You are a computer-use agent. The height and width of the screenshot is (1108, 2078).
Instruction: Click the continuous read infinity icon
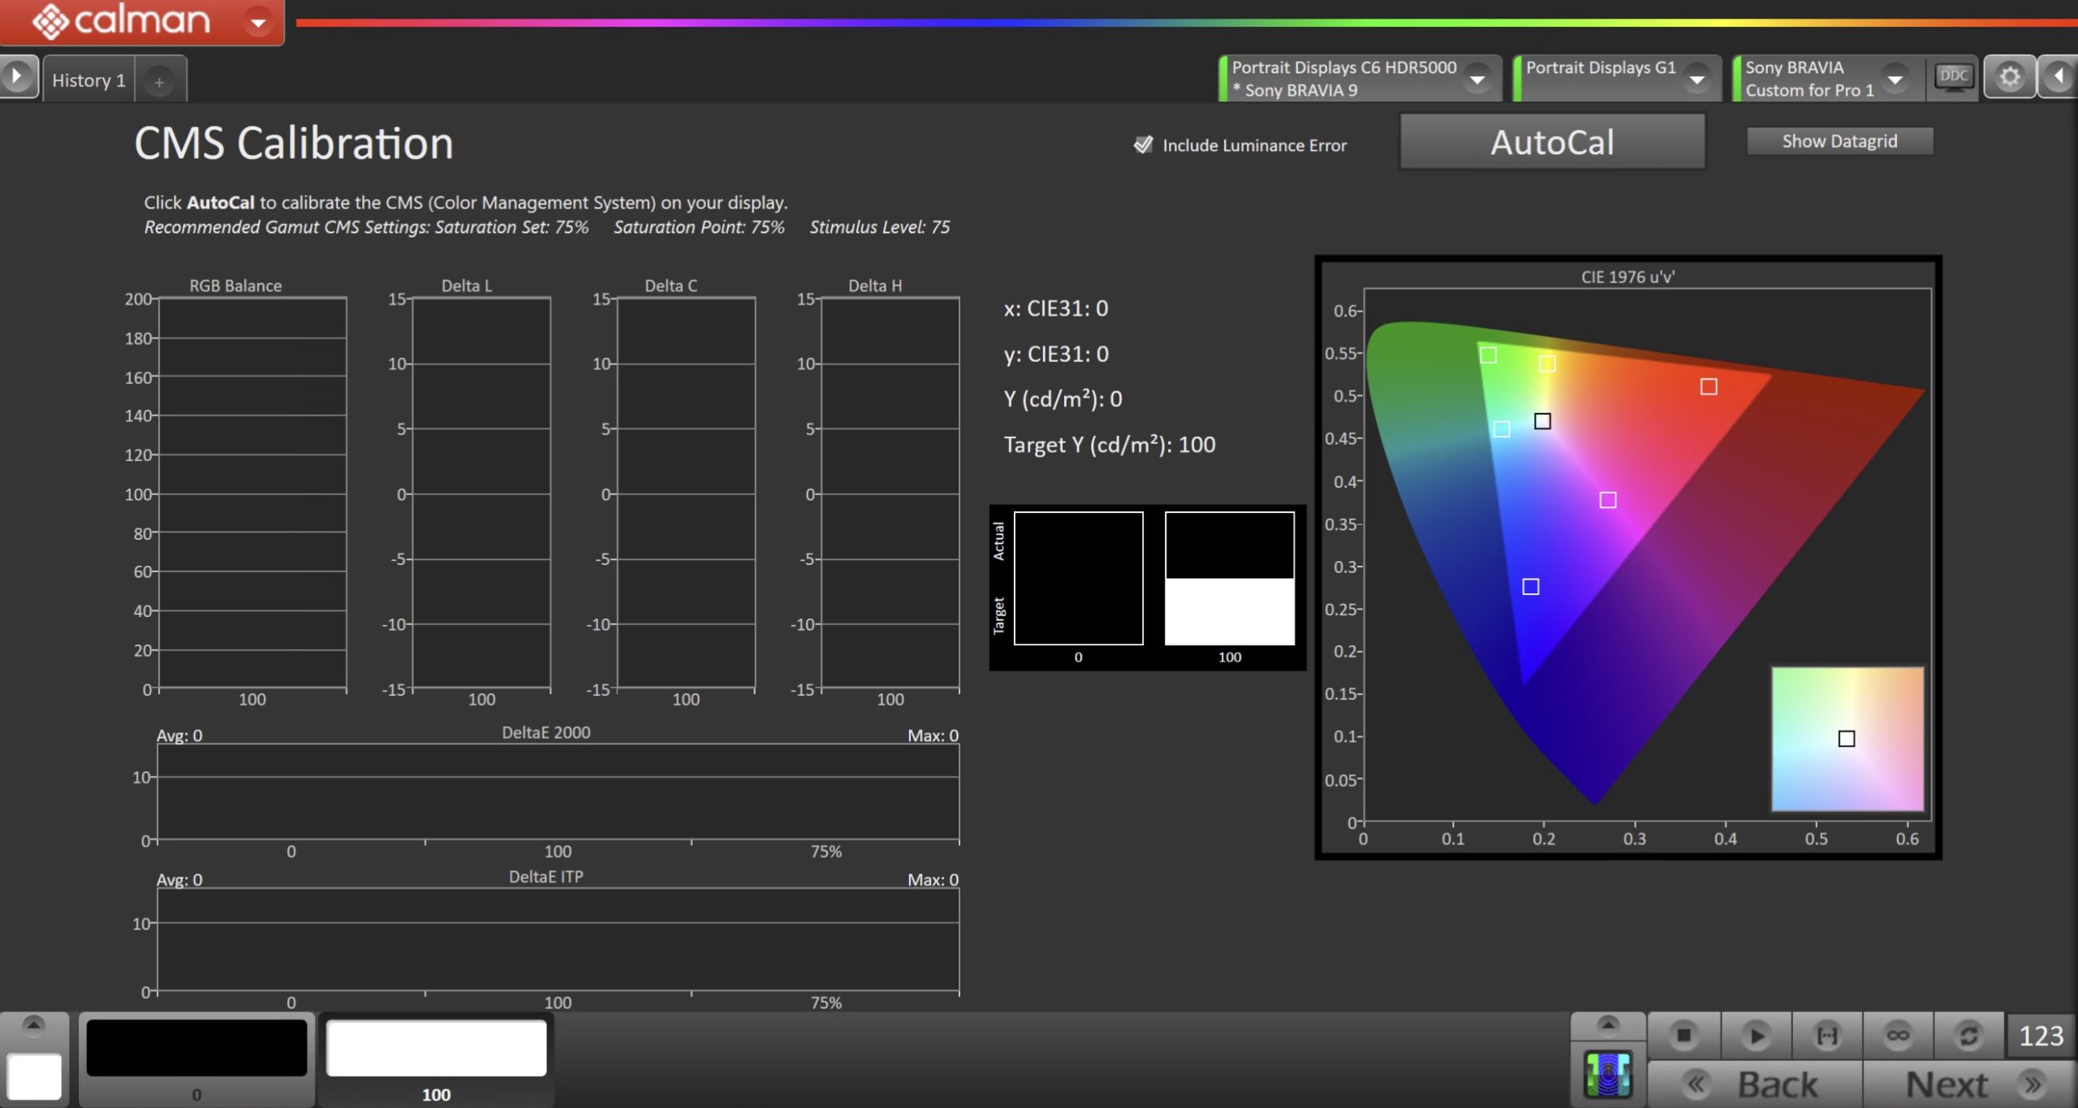pos(1898,1035)
